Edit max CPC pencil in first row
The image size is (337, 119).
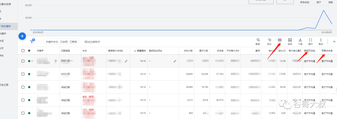tap(126, 61)
